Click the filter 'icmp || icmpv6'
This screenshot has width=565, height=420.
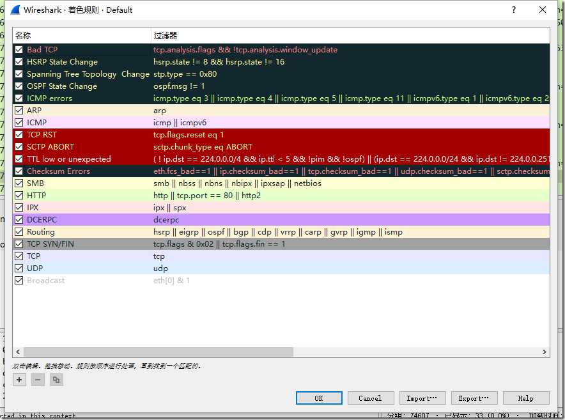click(x=180, y=123)
